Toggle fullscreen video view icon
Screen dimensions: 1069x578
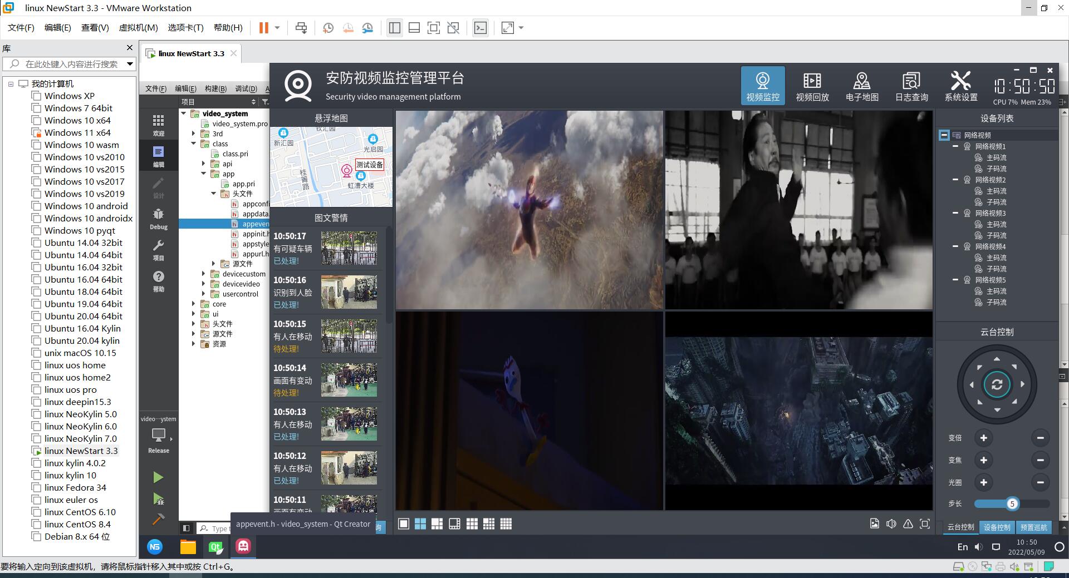pos(925,523)
